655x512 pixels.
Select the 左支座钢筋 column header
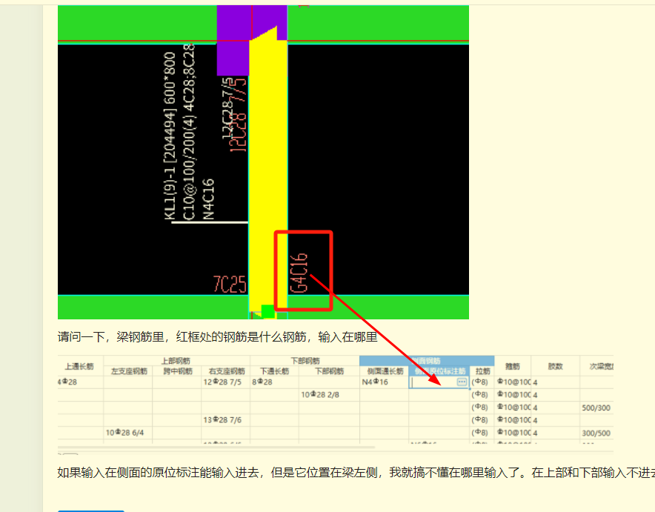(x=129, y=370)
